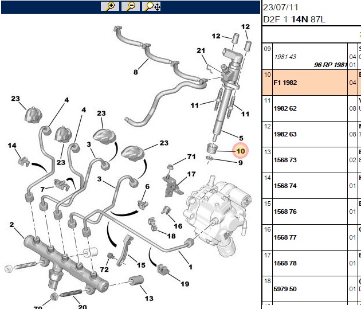361x309 pixels.
Task: Select diagram callout number 19
Action: pyautogui.click(x=185, y=284)
